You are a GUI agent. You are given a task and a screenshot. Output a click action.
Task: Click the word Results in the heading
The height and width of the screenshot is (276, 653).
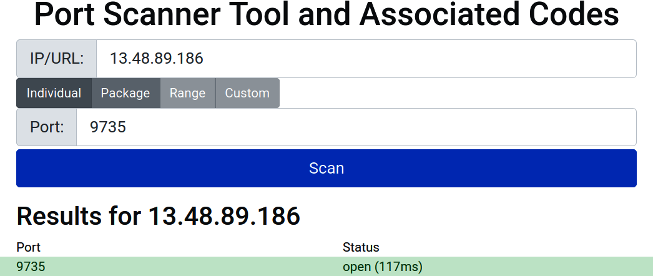click(56, 216)
